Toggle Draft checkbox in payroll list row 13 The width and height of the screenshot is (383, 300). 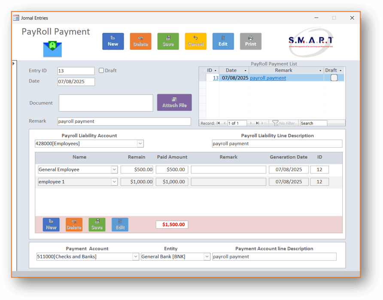334,78
